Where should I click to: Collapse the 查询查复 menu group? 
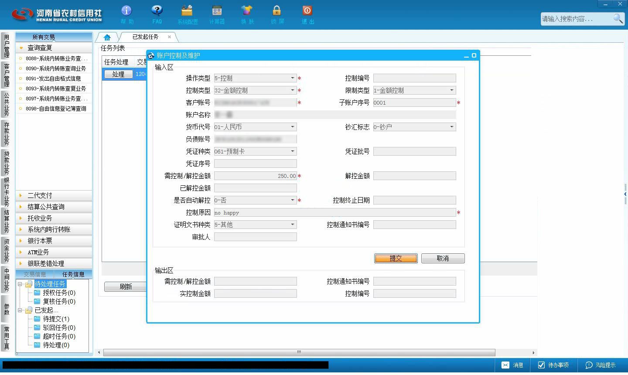coord(54,48)
